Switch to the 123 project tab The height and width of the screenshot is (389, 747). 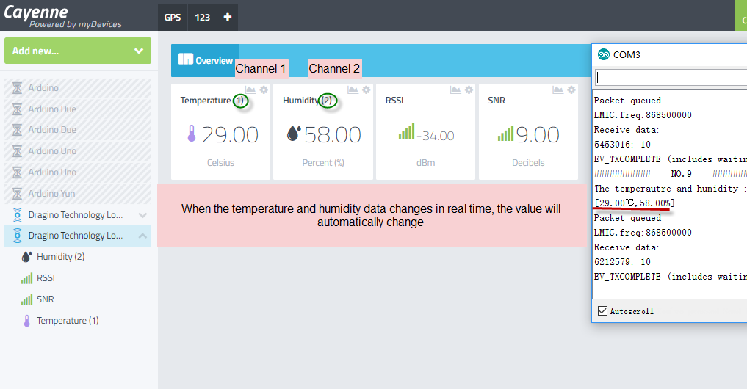[x=203, y=17]
